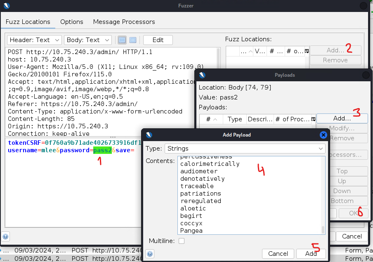
Task: Open column chooser in Fuzz Locations table
Action: click(x=307, y=51)
